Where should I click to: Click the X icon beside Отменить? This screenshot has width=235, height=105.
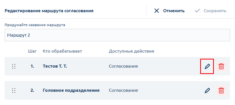[x=157, y=11]
